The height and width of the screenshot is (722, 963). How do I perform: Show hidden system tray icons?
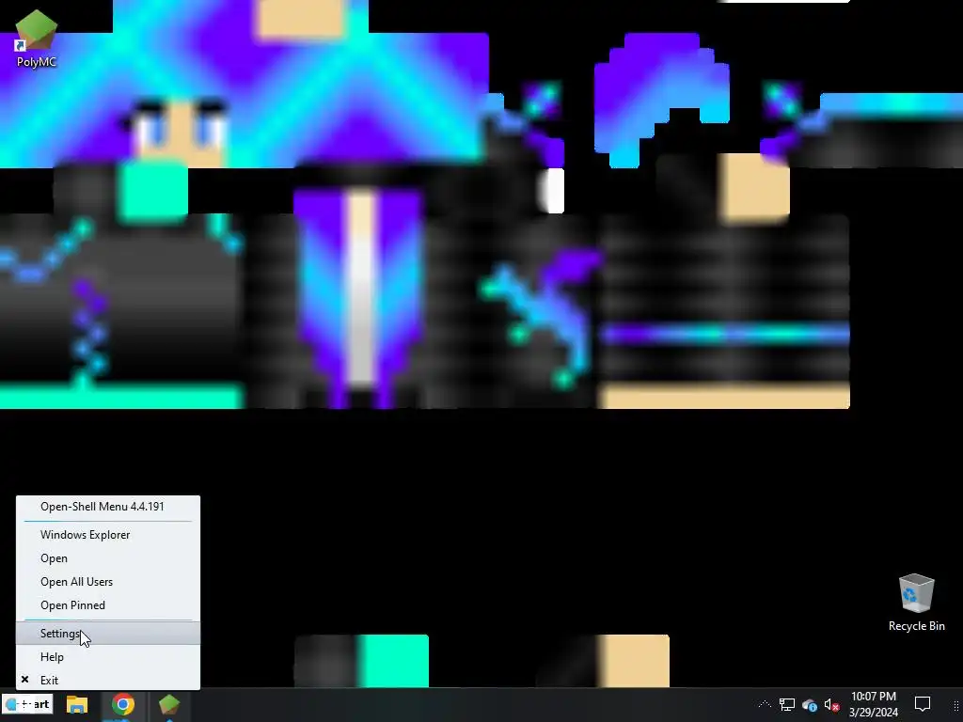[765, 705]
